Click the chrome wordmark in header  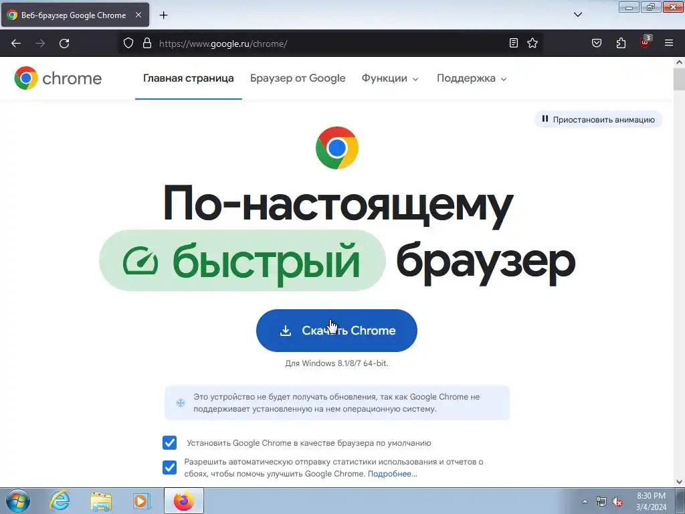point(72,79)
